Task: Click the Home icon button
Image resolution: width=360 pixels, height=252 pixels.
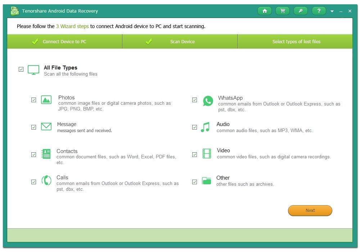Action: pyautogui.click(x=265, y=11)
